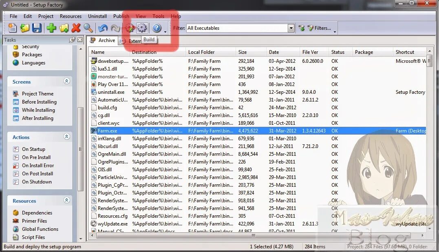Open Project Theme screen settings

[x=38, y=93]
